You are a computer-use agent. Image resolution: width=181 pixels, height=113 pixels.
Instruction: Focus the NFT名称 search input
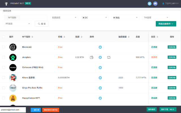tap(33, 18)
